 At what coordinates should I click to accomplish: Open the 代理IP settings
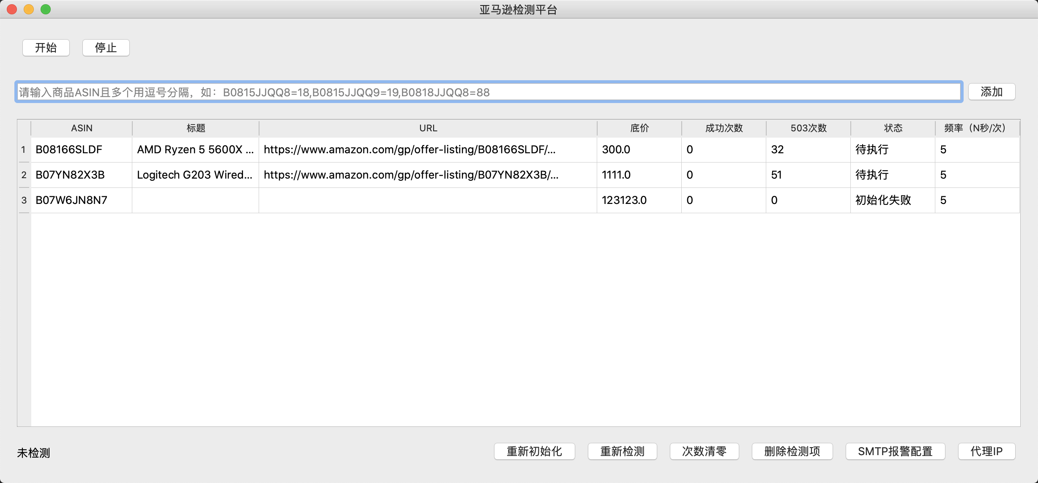pos(986,451)
